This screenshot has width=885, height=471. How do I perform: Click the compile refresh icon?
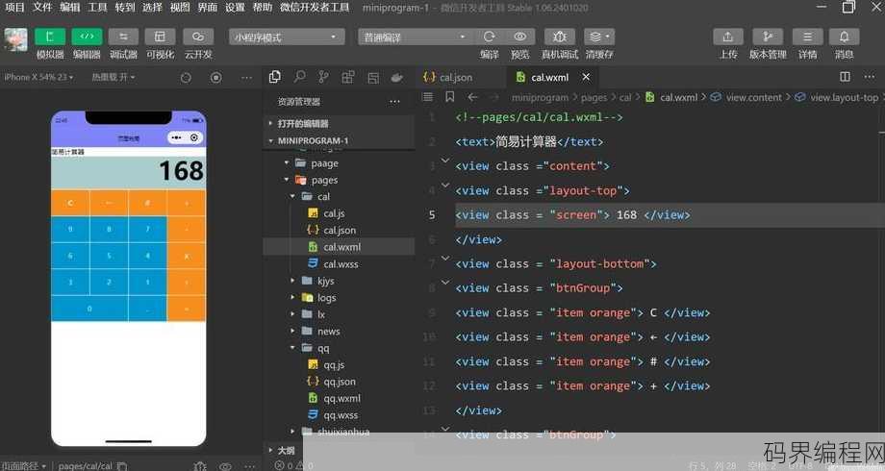tap(489, 37)
